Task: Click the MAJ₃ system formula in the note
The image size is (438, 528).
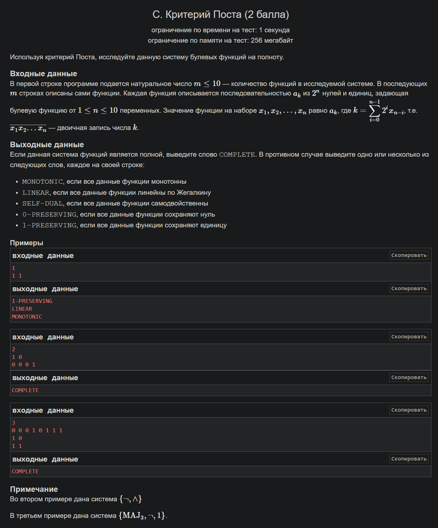Action: pyautogui.click(x=142, y=516)
